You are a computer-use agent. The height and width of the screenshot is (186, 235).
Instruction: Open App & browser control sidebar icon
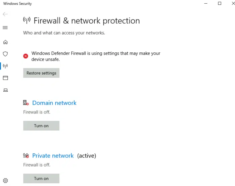(5, 78)
